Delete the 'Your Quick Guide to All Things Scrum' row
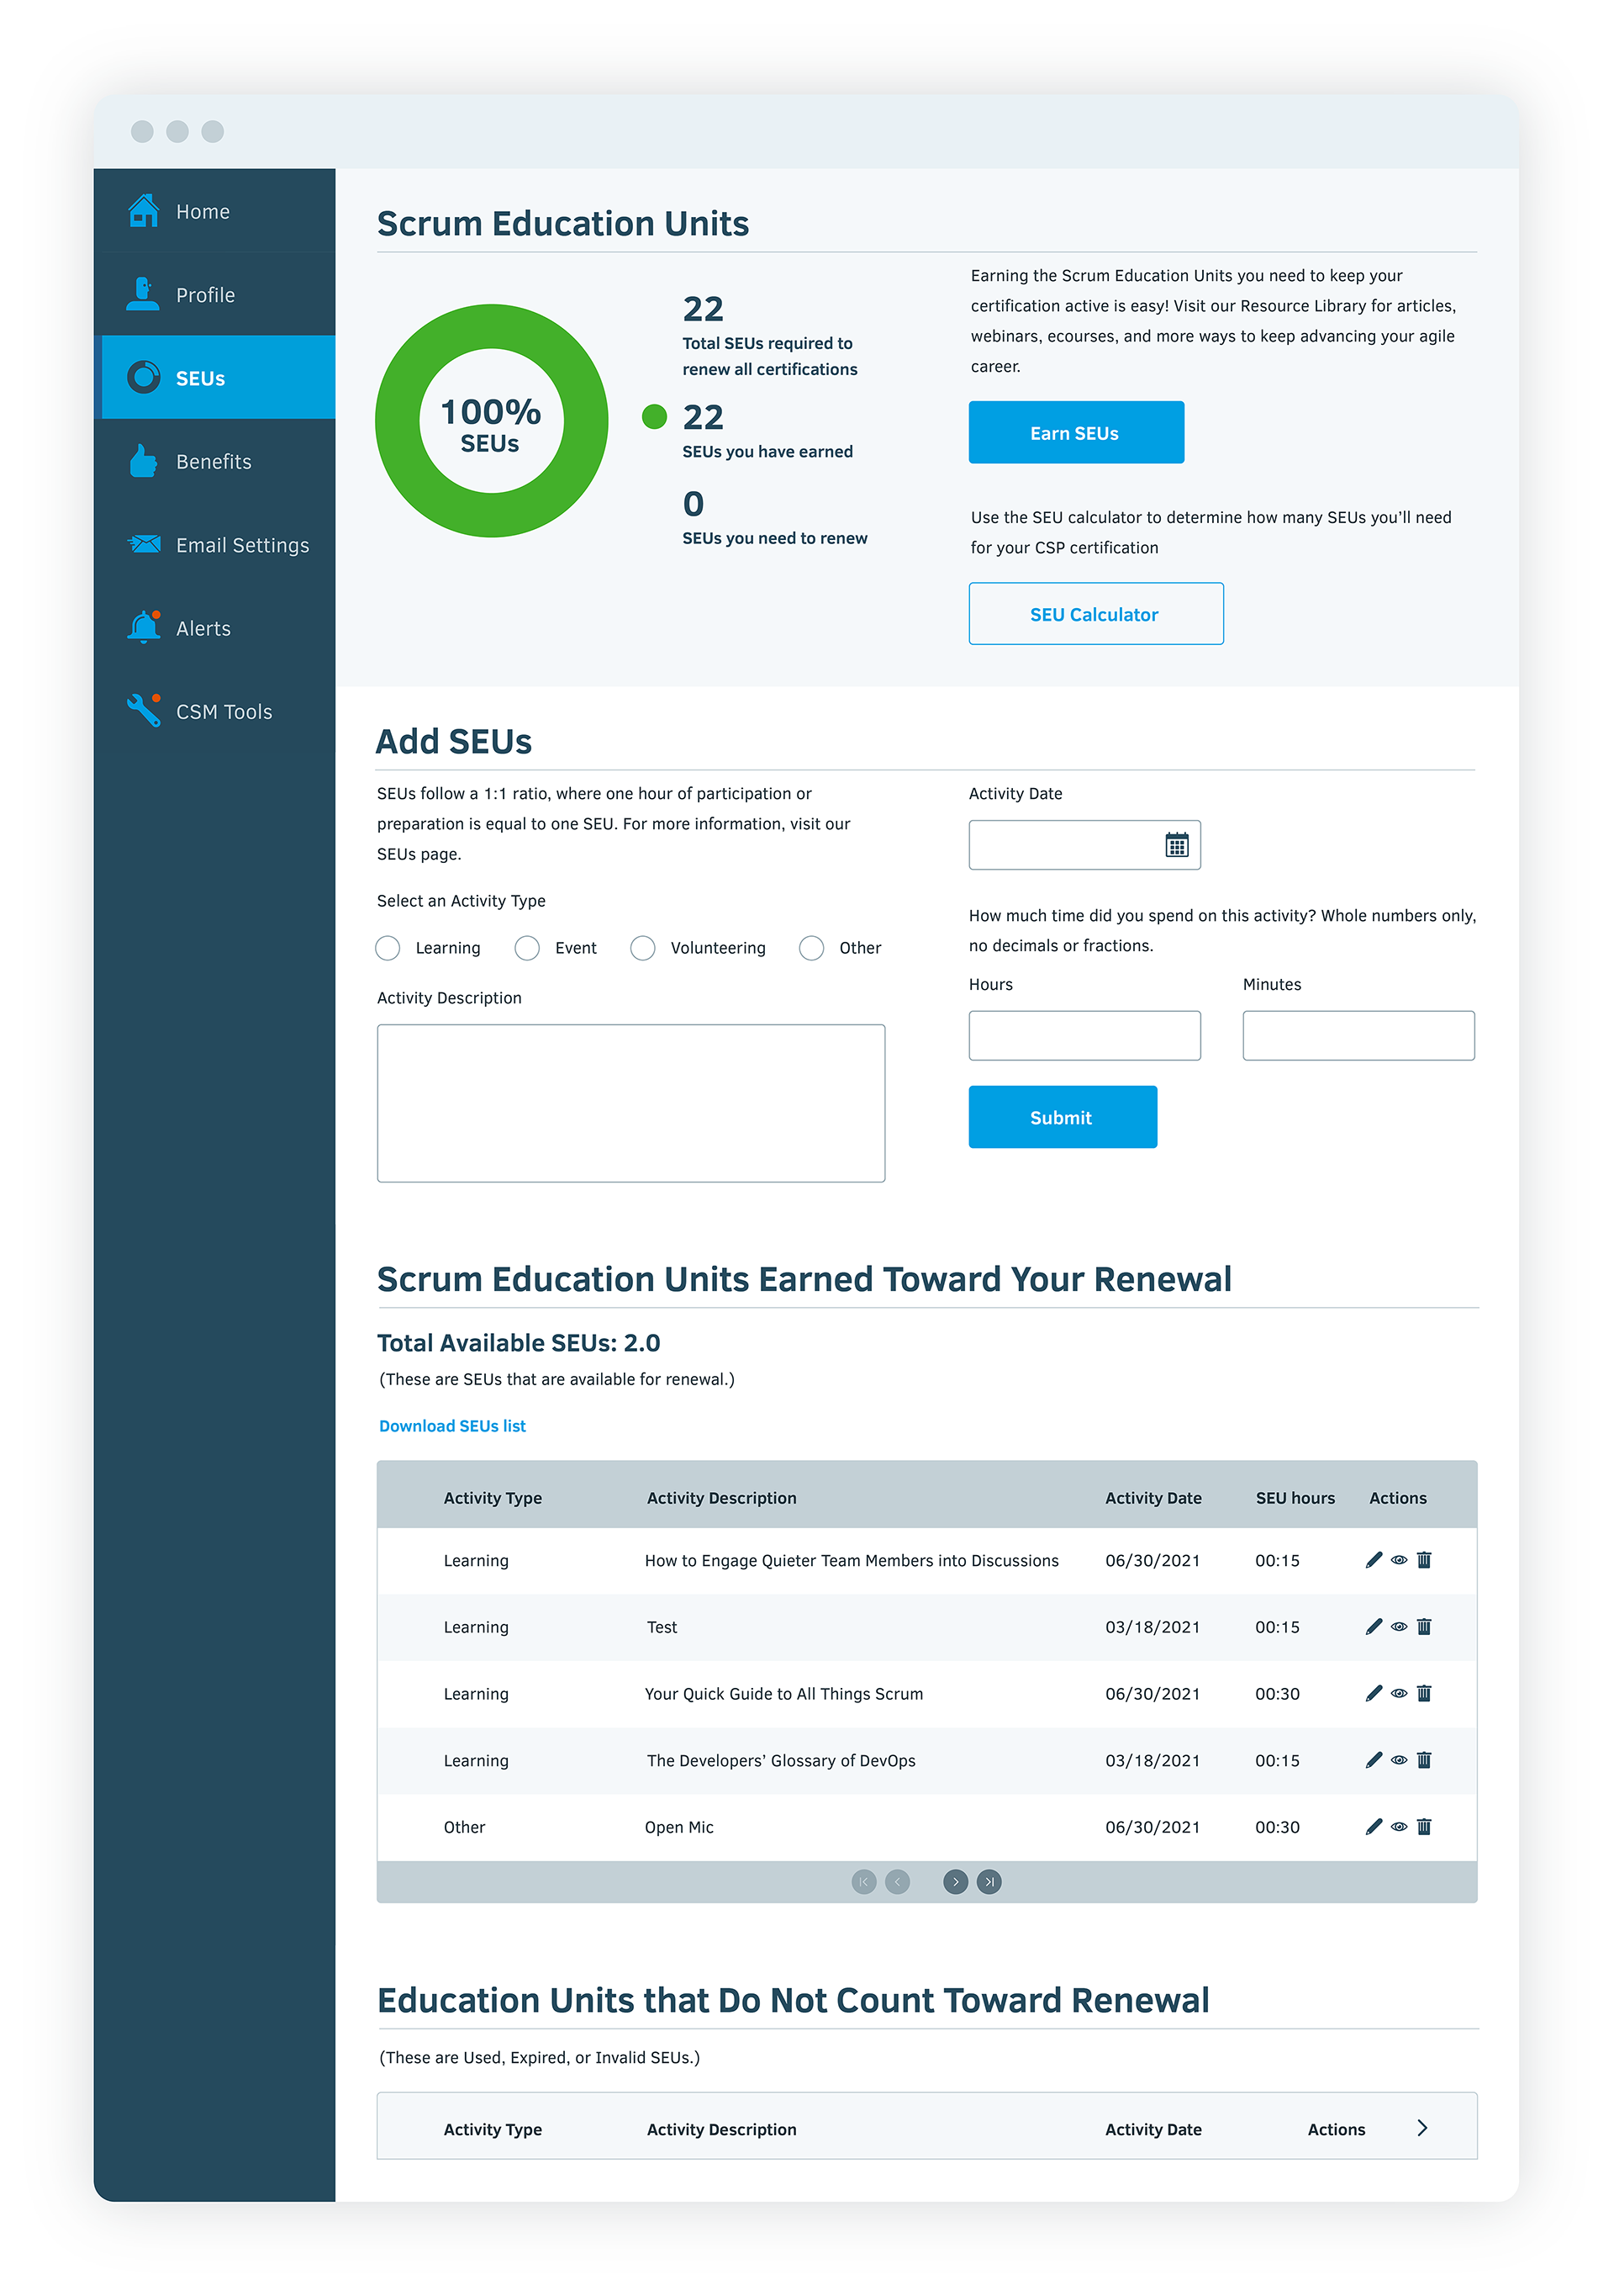 [x=1424, y=1693]
